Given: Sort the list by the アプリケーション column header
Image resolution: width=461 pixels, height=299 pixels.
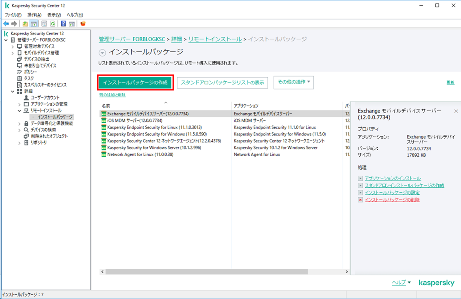Looking at the screenshot, I should (x=287, y=106).
